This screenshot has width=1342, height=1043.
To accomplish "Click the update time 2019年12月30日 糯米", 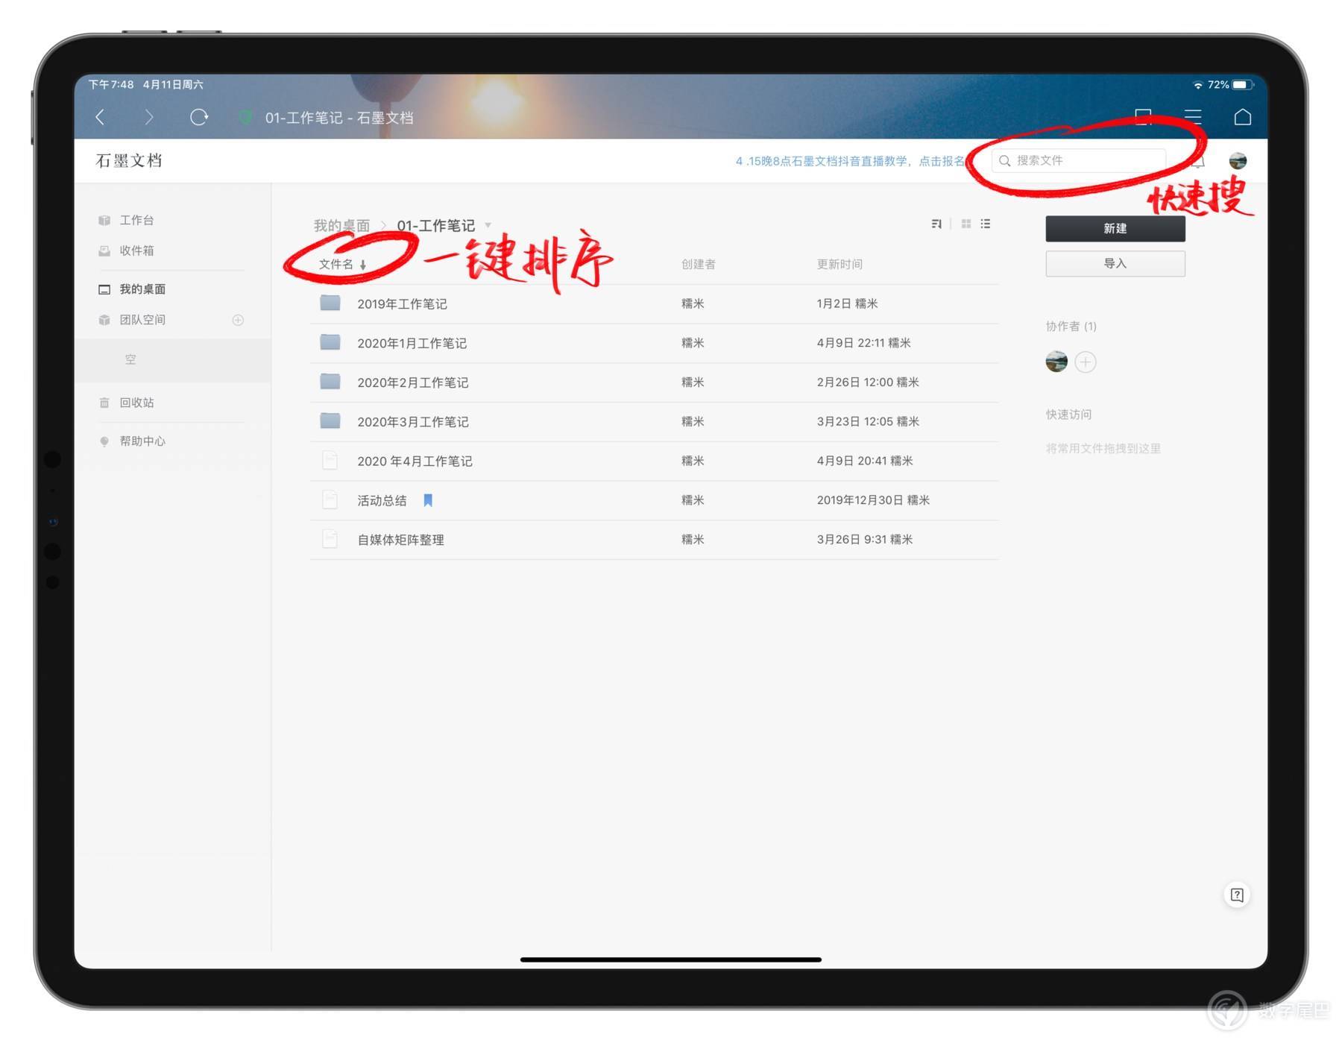I will pyautogui.click(x=873, y=500).
